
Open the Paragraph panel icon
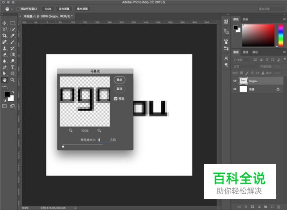[x=226, y=65]
